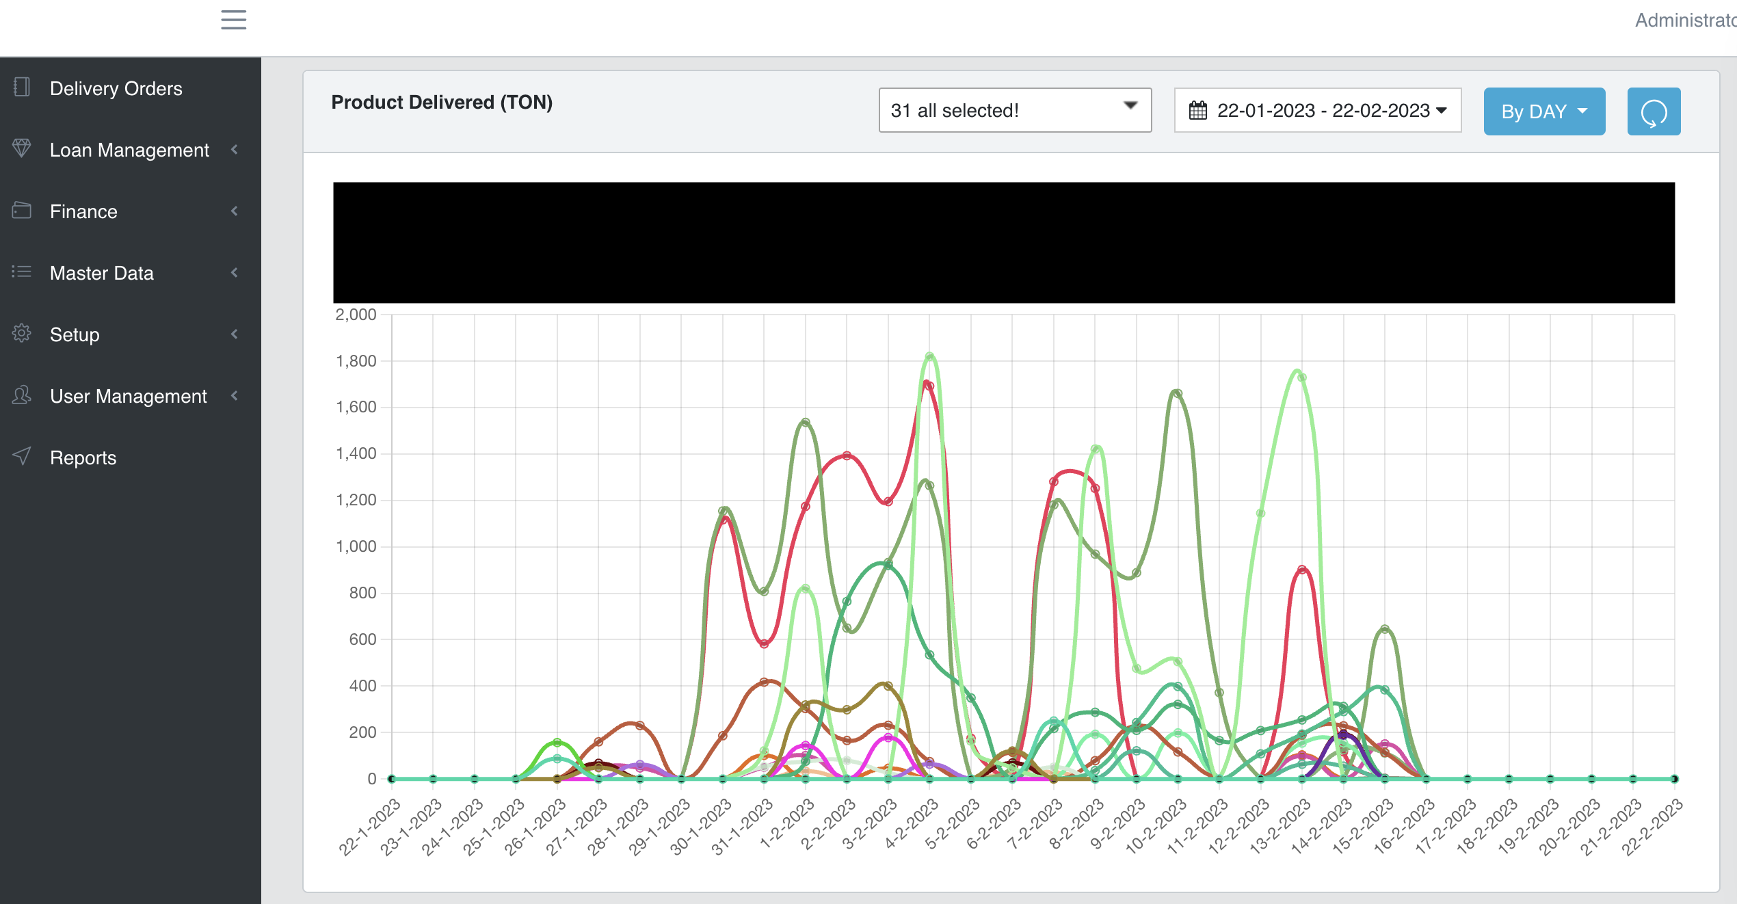Click the calendar icon in date range
1737x904 pixels.
point(1197,110)
